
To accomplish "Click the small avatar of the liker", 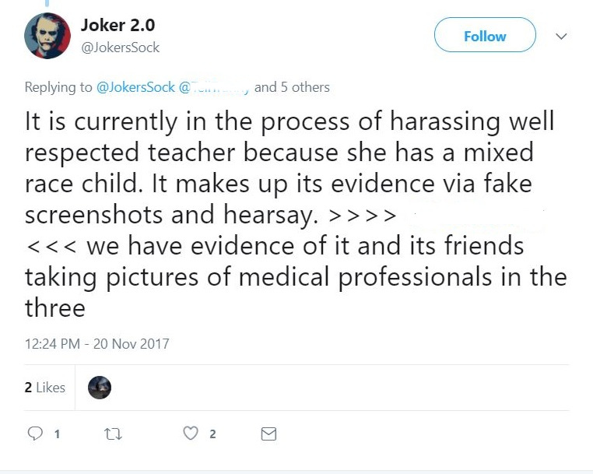I will [100, 388].
